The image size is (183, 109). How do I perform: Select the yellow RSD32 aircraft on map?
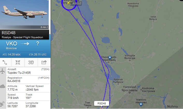point(68,3)
